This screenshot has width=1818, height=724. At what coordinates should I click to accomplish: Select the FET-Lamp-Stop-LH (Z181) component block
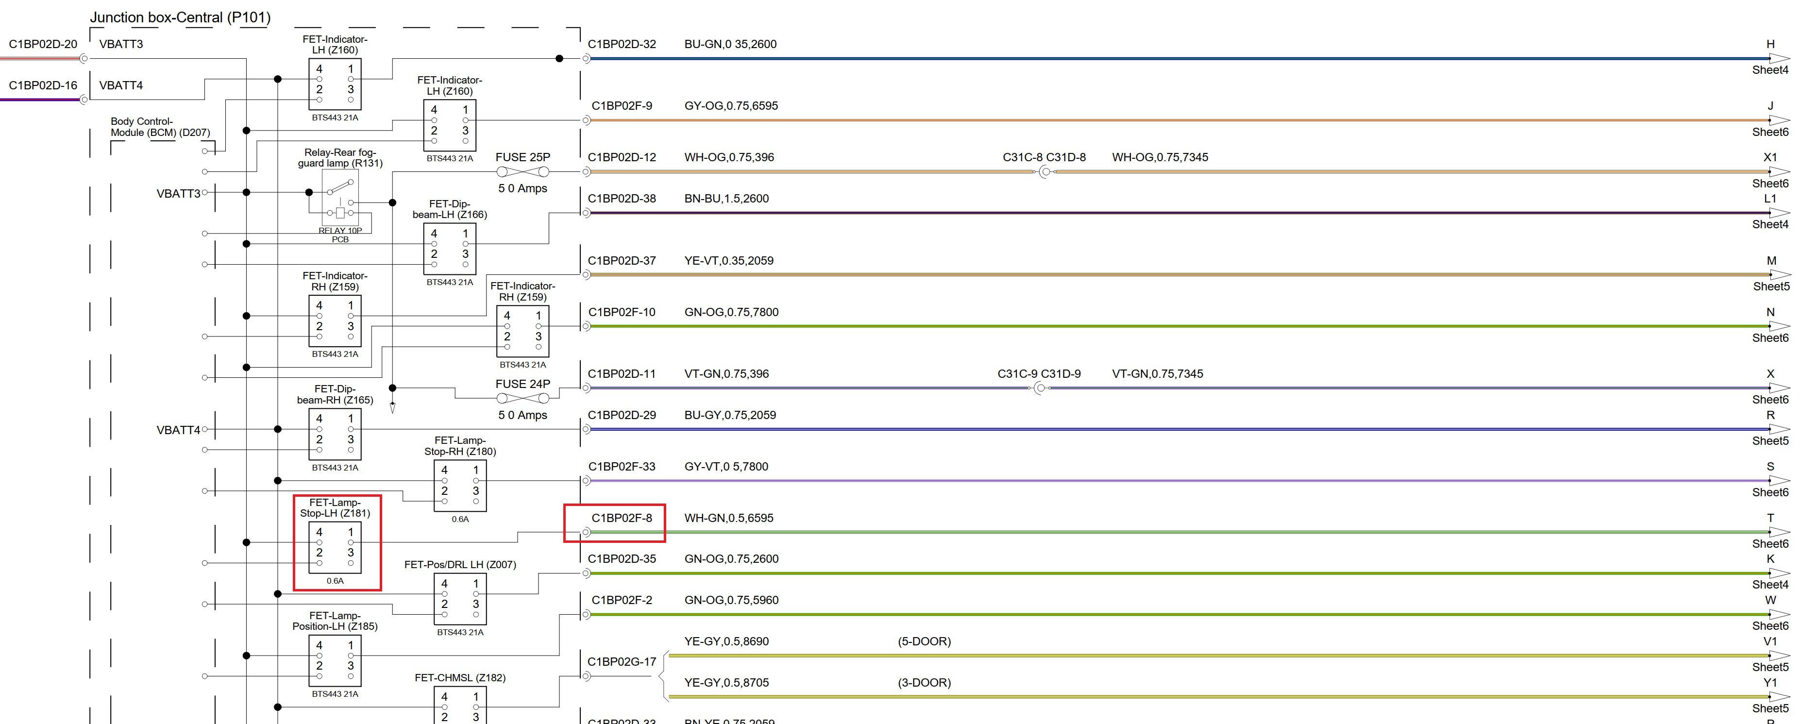[x=335, y=548]
